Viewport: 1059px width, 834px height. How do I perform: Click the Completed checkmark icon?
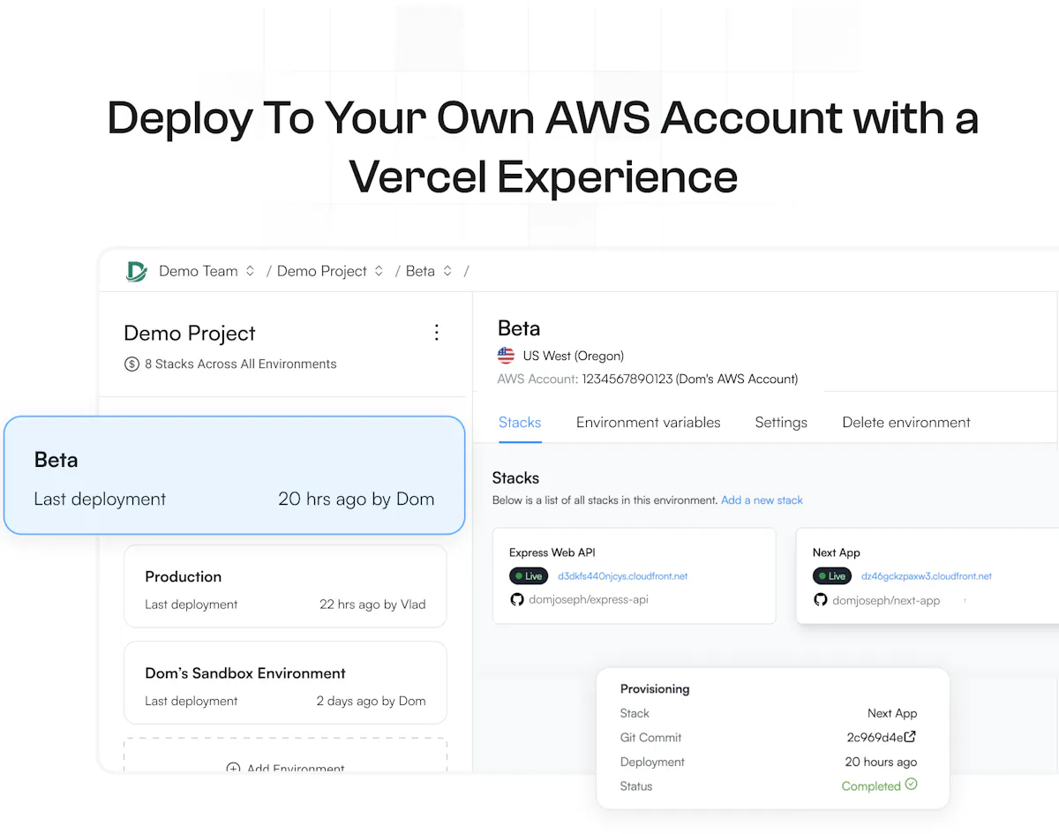coord(912,785)
